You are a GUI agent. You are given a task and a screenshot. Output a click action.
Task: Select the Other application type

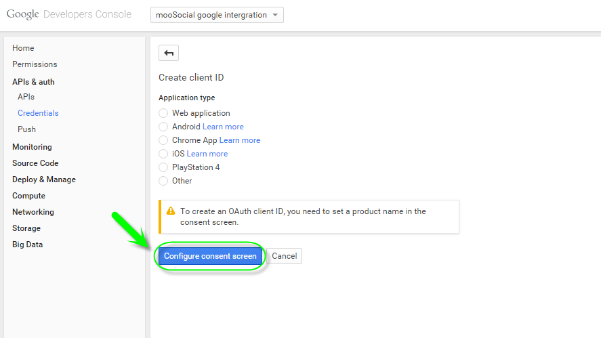click(163, 181)
